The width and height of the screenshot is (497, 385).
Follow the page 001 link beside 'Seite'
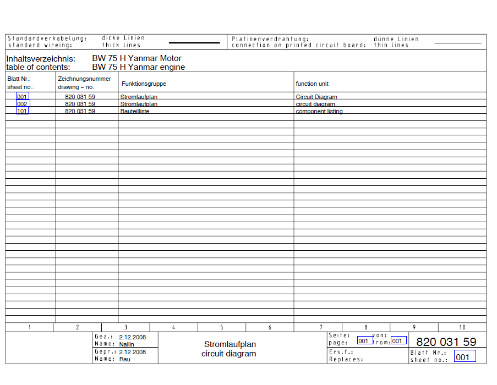pos(365,340)
